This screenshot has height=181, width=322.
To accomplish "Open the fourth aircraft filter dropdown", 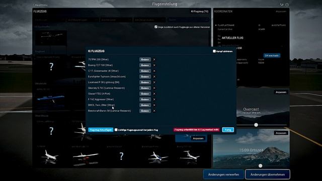I will tap(149, 20).
